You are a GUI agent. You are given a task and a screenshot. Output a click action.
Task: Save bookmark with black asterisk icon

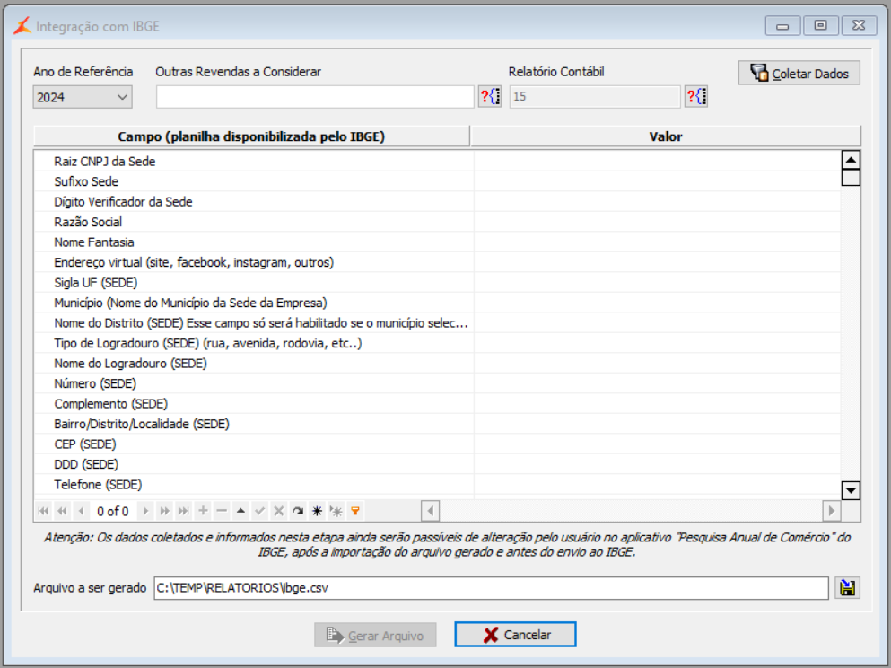pos(317,511)
